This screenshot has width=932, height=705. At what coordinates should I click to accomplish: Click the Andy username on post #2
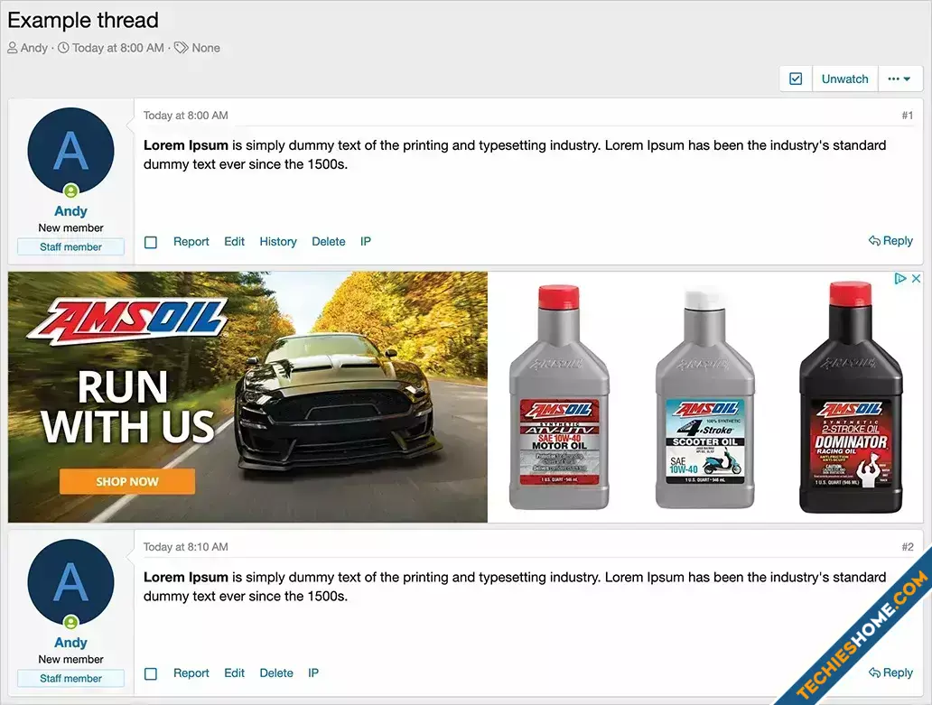pyautogui.click(x=70, y=642)
